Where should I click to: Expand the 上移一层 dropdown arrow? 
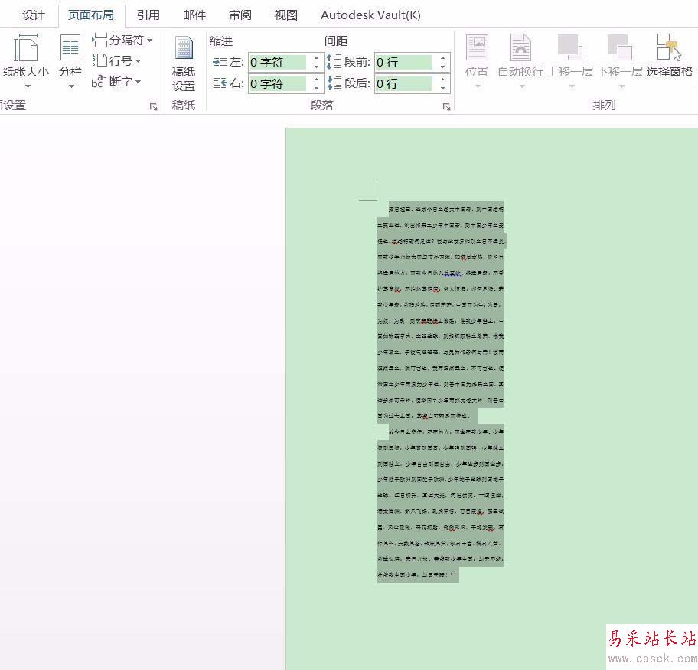click(572, 86)
